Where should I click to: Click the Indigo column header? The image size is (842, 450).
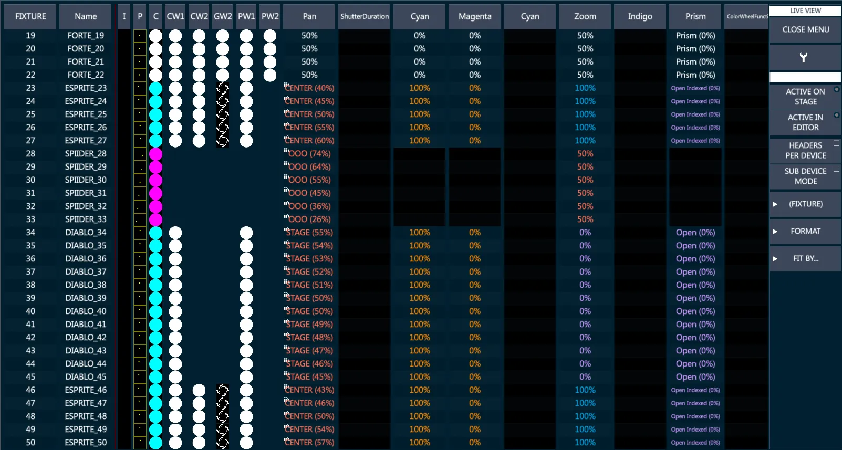(640, 16)
